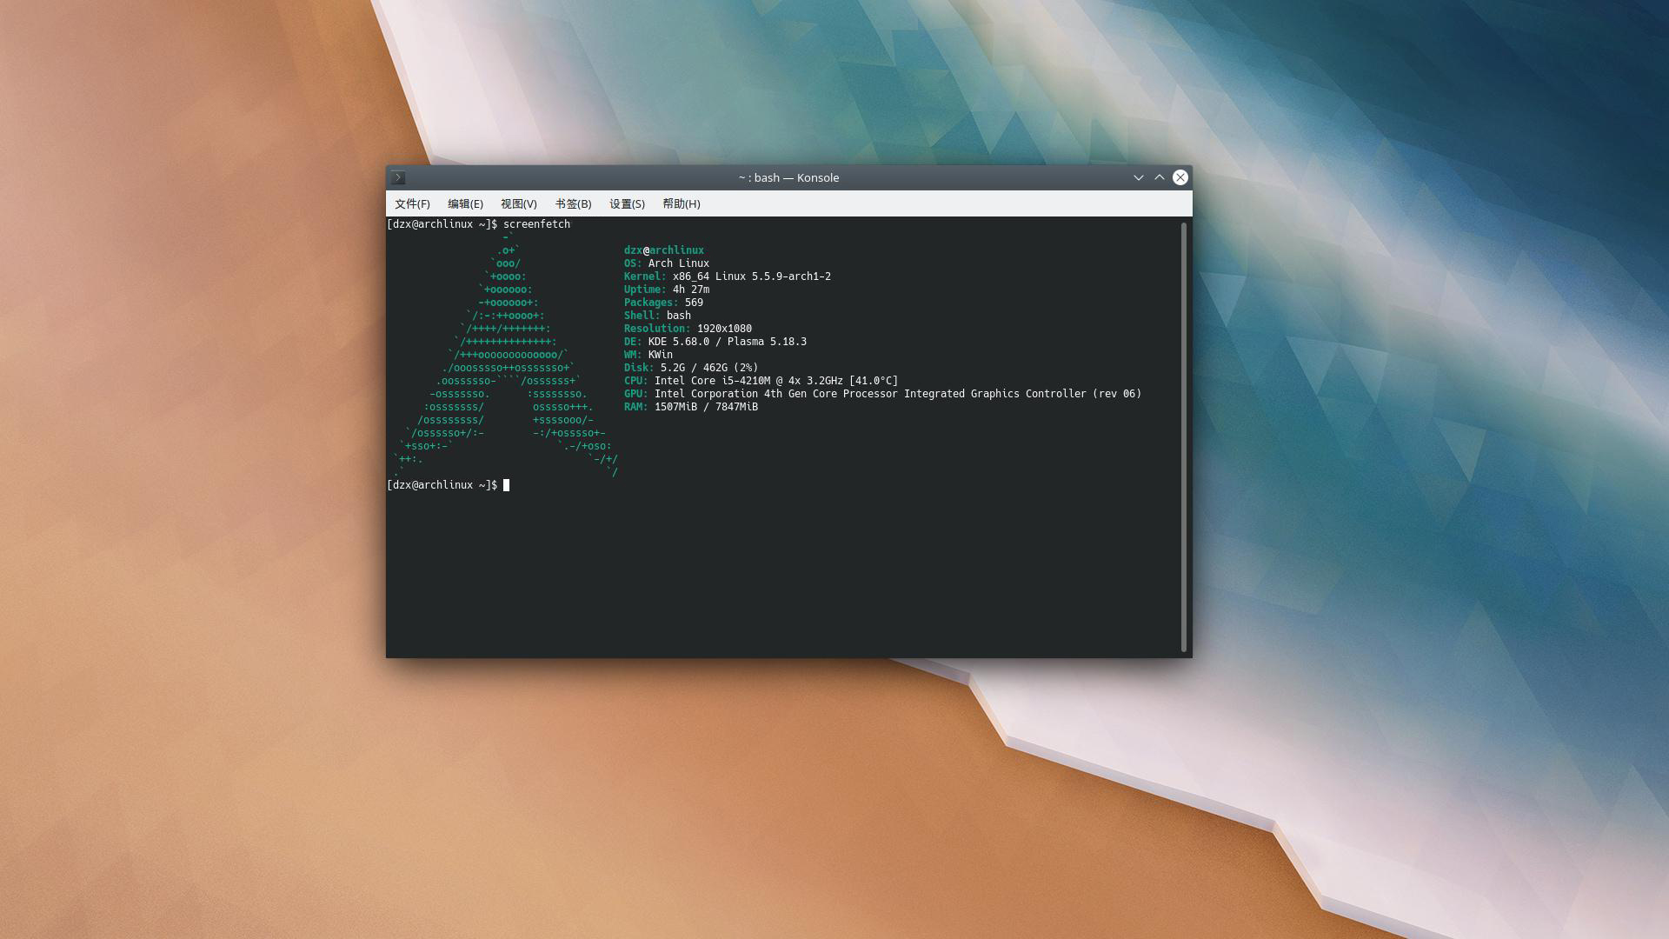Open the 视图(V) menu
The image size is (1669, 939).
pos(518,203)
